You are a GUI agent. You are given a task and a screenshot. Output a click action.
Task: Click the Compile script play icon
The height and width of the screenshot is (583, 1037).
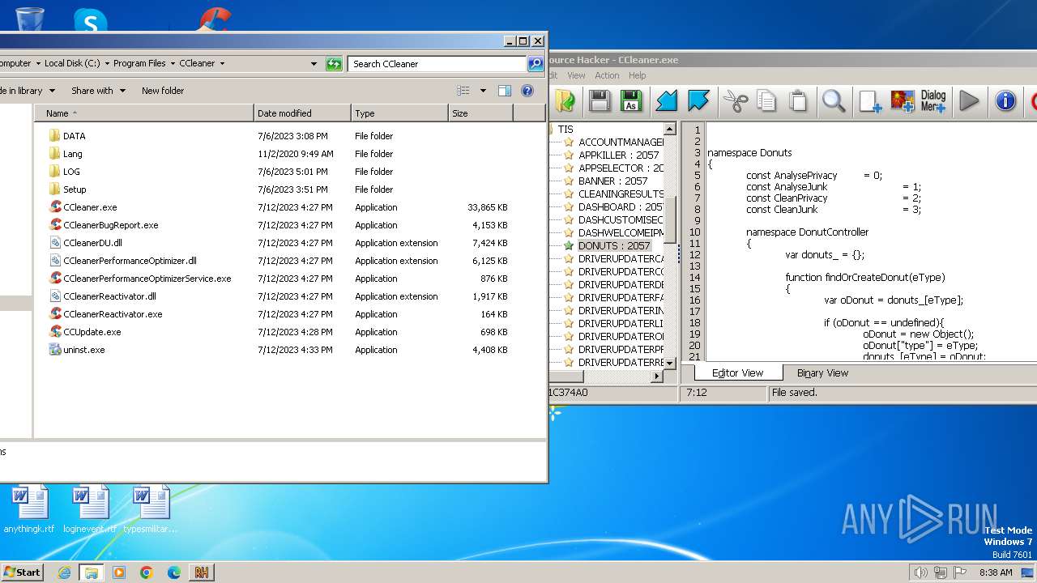click(x=969, y=101)
